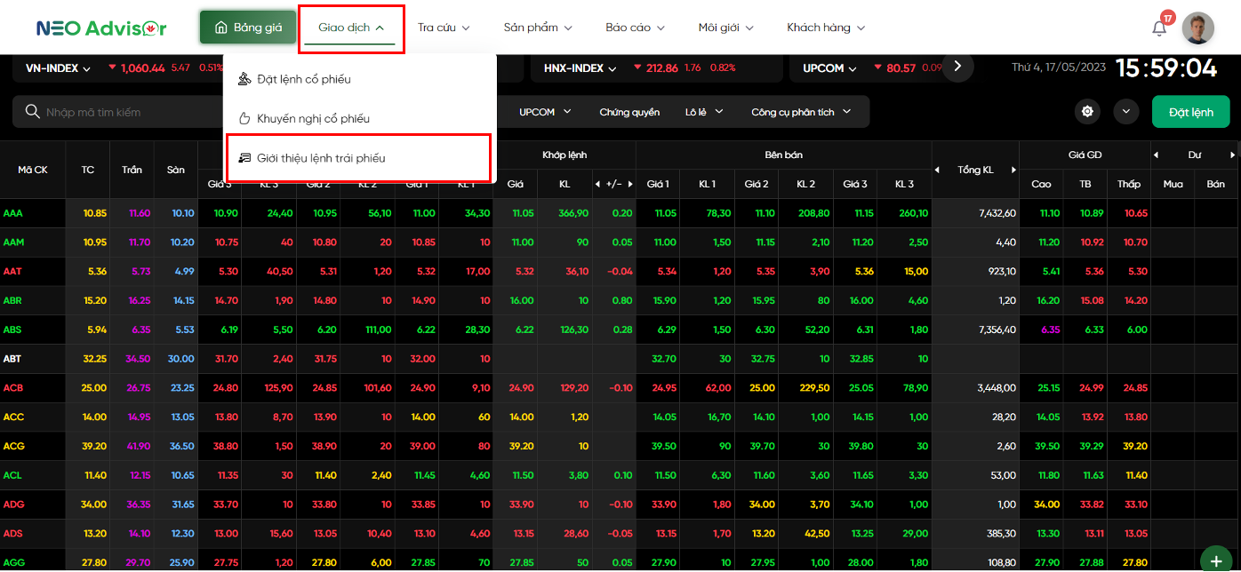Expand the VN-INDEX dropdown

(x=59, y=68)
